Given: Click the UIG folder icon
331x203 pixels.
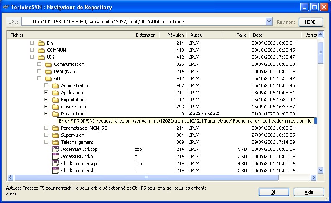Looking at the screenshot, I should click(41, 57).
